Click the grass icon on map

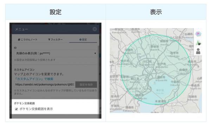(198, 43)
